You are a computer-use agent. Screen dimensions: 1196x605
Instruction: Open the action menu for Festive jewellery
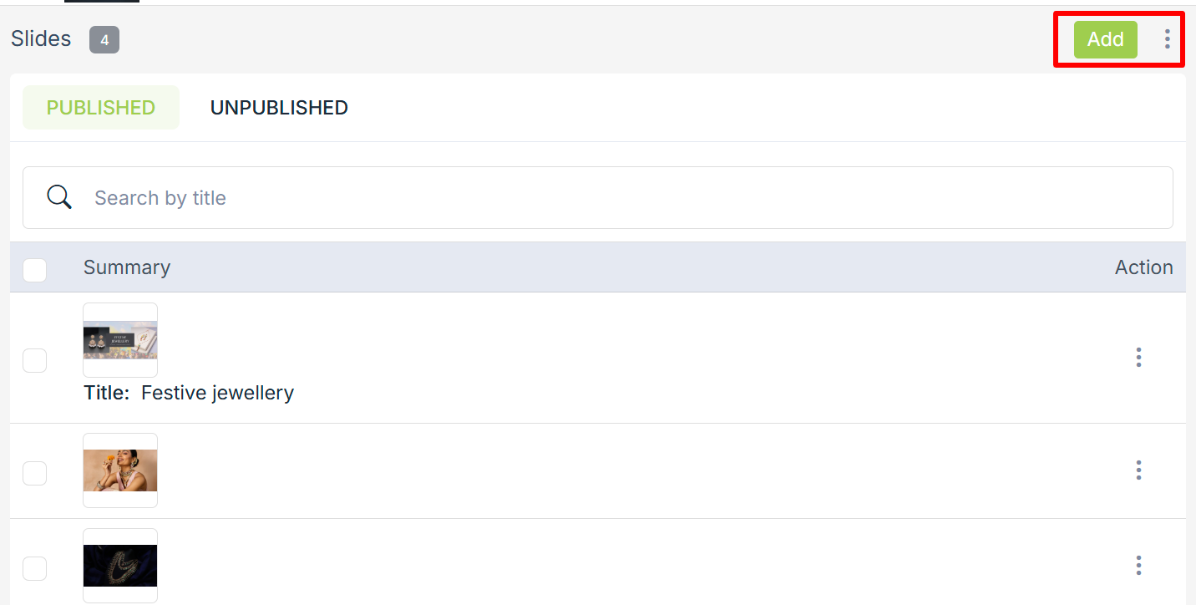point(1138,358)
